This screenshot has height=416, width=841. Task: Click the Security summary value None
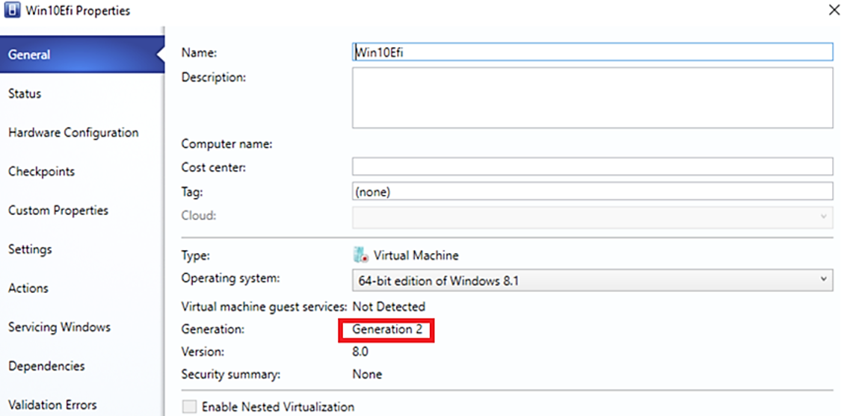(x=367, y=374)
